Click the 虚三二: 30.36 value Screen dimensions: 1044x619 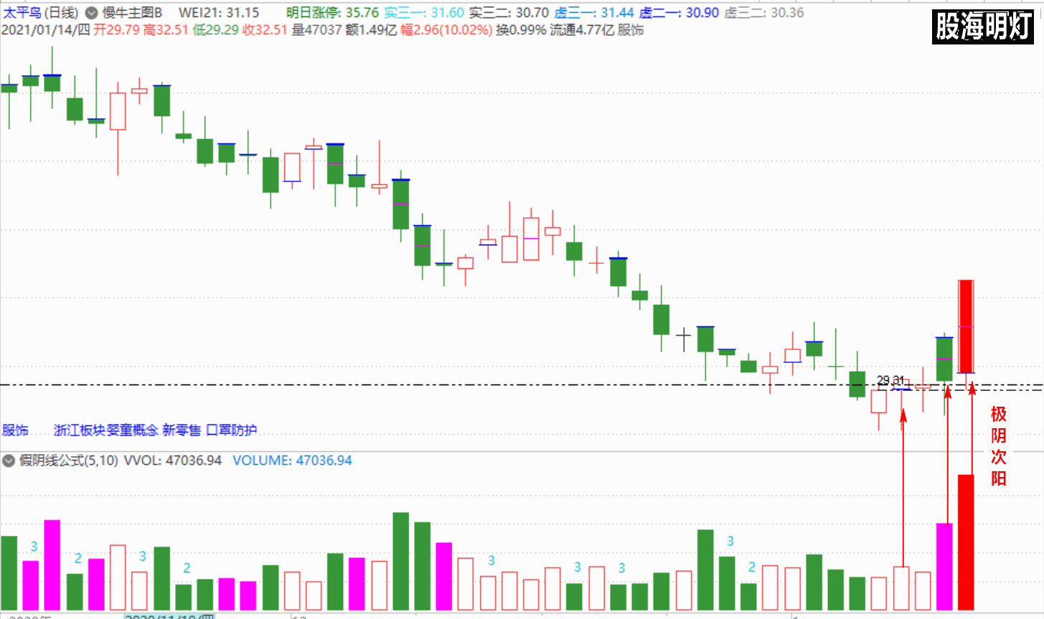(x=764, y=13)
